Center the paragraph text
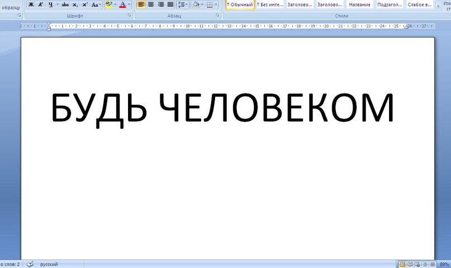The height and width of the screenshot is (268, 451). click(x=150, y=4)
